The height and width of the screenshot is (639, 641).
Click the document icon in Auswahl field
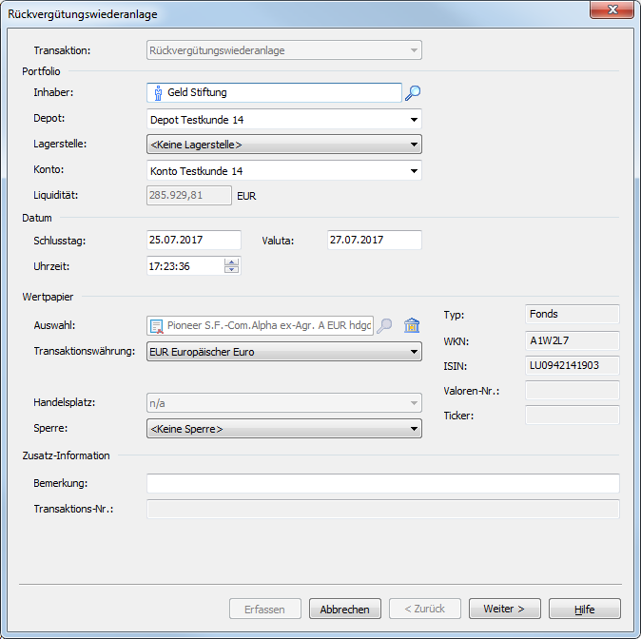coord(157,326)
